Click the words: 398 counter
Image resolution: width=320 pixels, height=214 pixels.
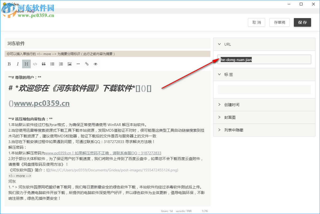tap(184, 211)
